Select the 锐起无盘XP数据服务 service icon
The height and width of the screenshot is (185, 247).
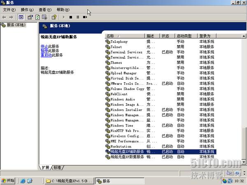pos(108,157)
